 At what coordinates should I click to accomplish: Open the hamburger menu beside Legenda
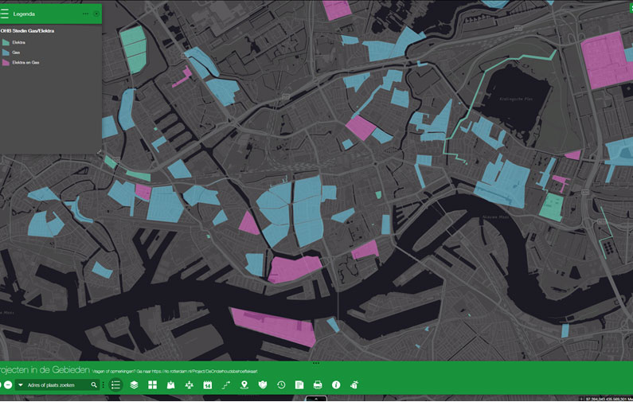click(x=5, y=14)
